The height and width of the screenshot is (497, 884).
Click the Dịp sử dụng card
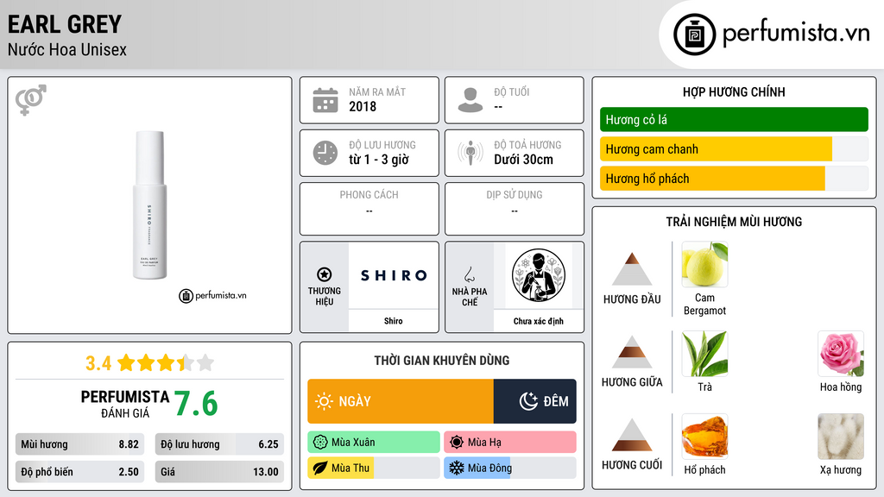click(515, 209)
